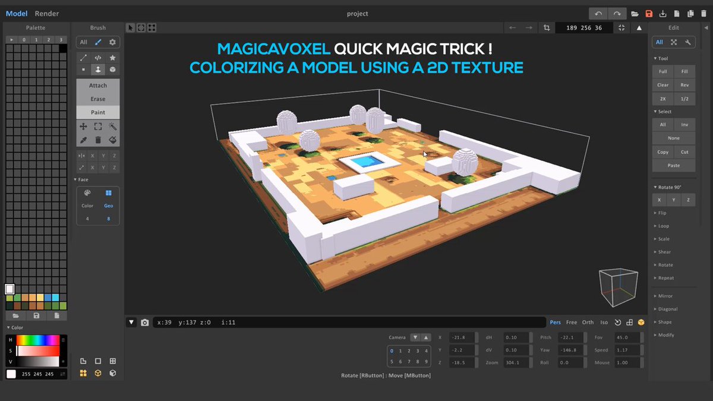
Task: Open project with the top folder icon
Action: (x=635, y=14)
